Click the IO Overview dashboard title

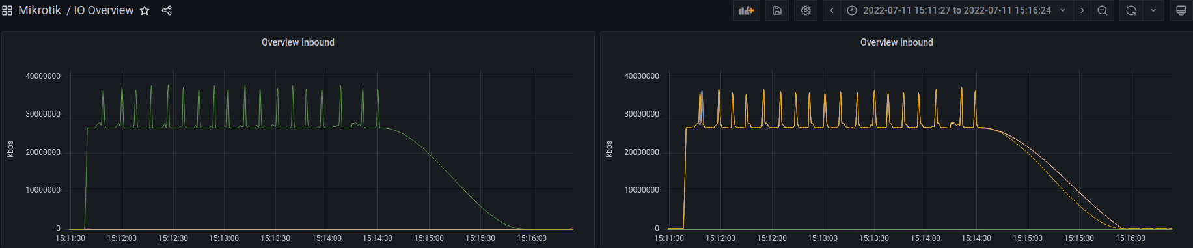(103, 10)
